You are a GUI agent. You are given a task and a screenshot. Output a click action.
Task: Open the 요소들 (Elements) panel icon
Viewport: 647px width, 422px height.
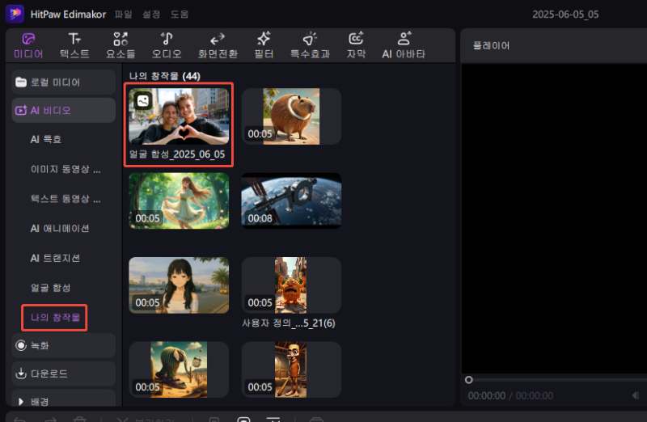pyautogui.click(x=121, y=39)
